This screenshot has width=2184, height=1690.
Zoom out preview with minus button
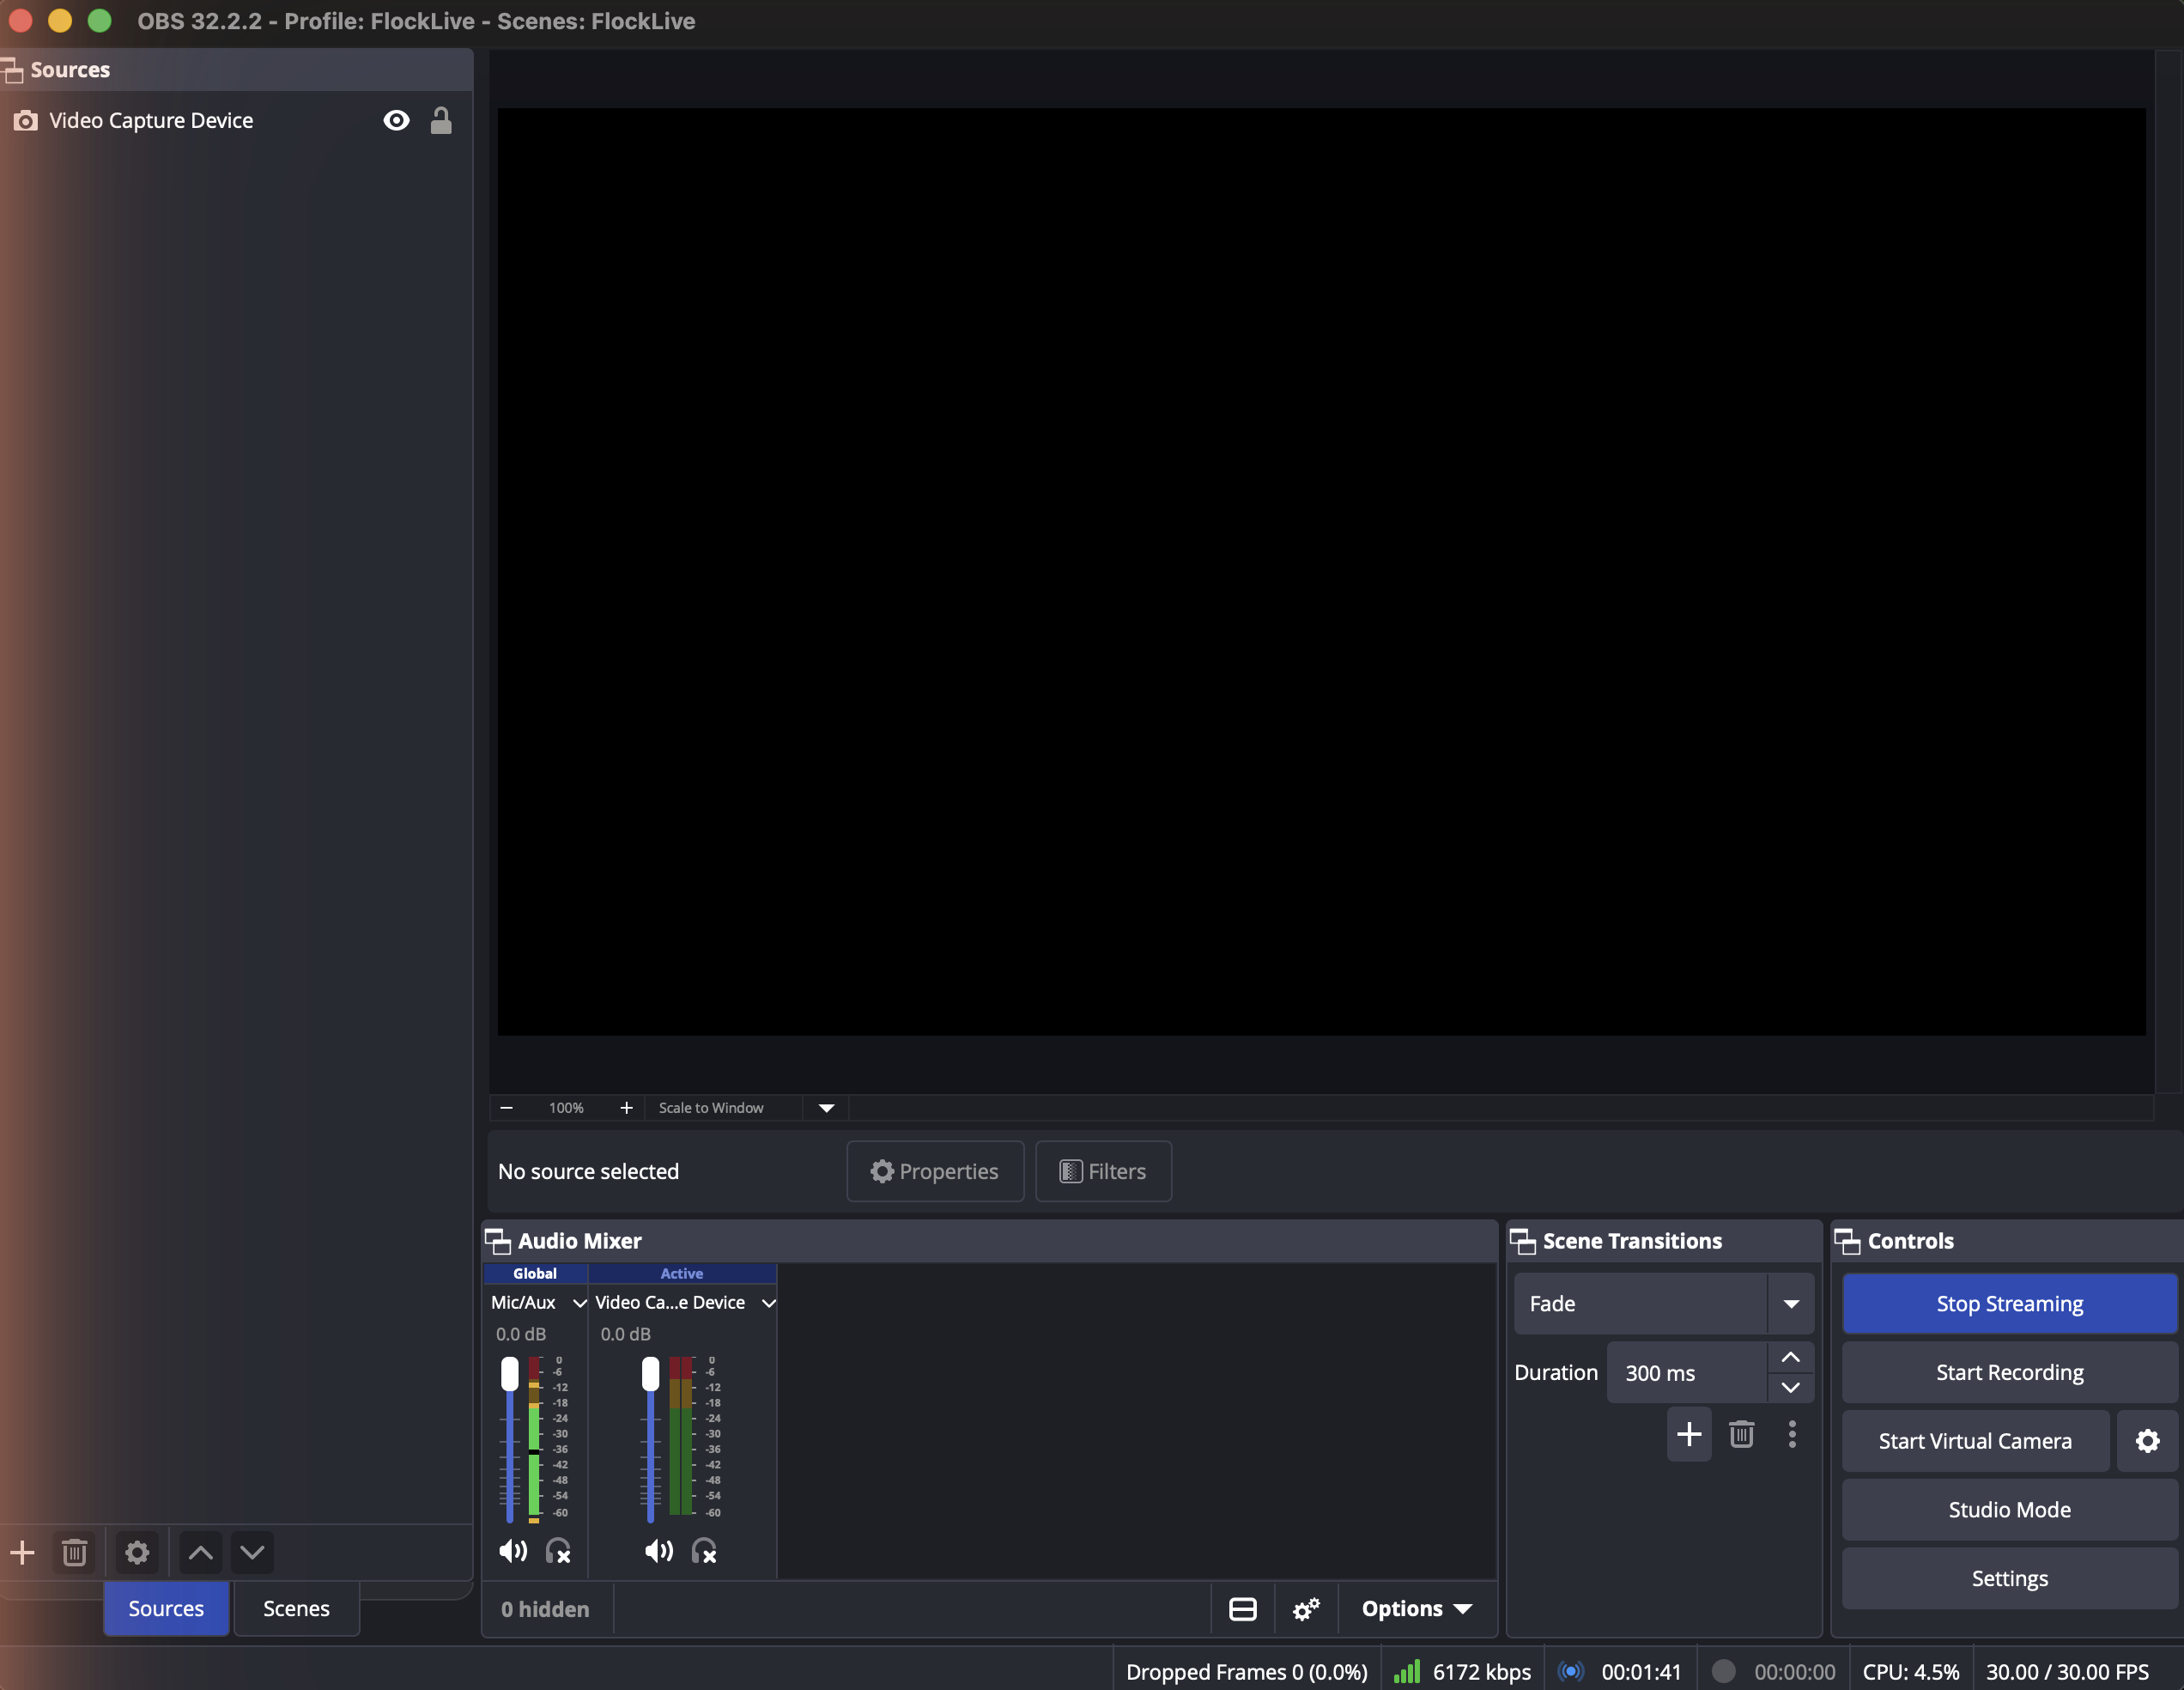coord(507,1108)
